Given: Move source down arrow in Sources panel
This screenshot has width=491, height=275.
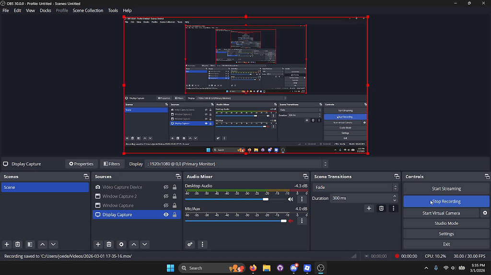Looking at the screenshot, I should click(145, 244).
